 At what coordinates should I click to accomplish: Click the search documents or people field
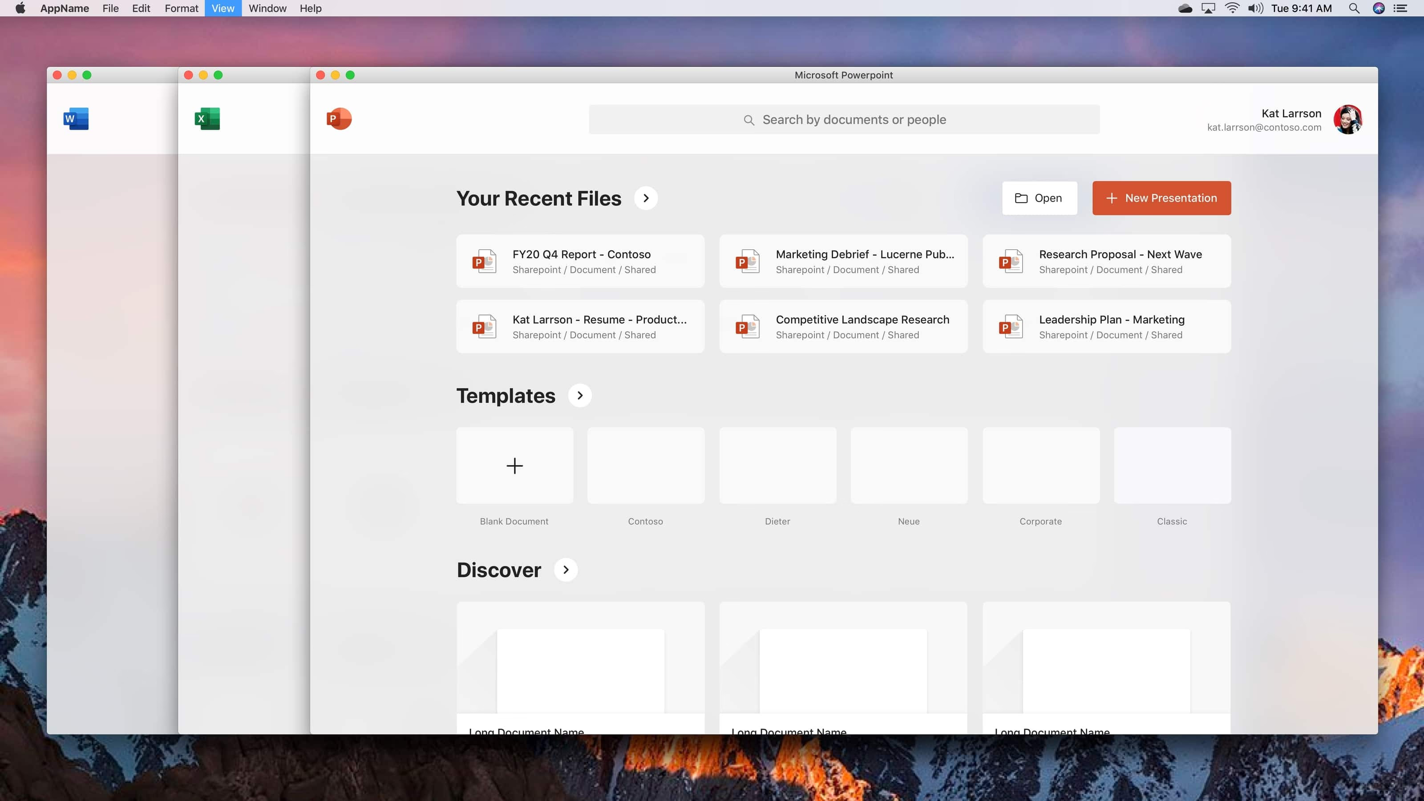pos(844,119)
